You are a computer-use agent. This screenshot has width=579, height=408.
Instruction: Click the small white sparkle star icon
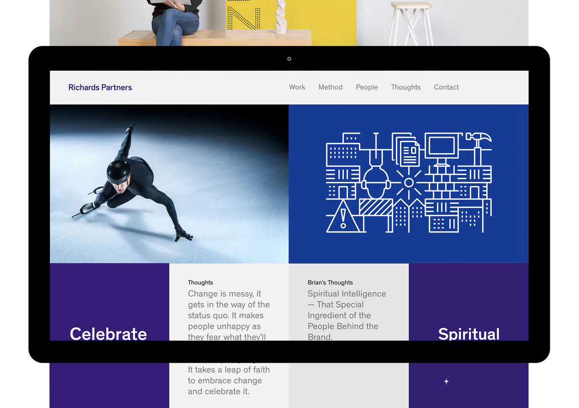pos(446,381)
